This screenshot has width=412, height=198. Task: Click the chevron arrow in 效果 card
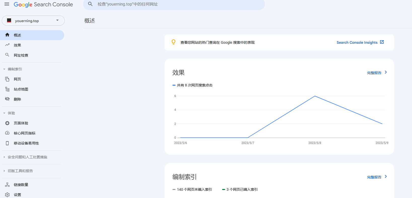click(x=386, y=72)
